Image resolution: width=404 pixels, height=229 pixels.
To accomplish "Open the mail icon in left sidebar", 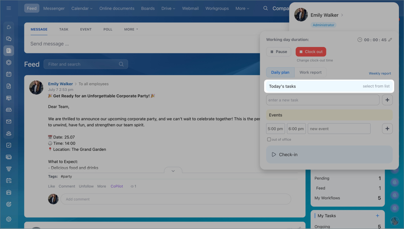I will click(9, 121).
